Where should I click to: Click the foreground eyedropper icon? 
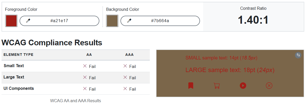[28, 21]
